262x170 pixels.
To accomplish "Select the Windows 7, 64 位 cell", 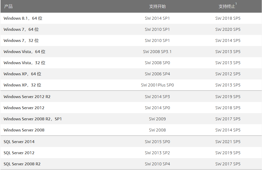I will 21,29.
